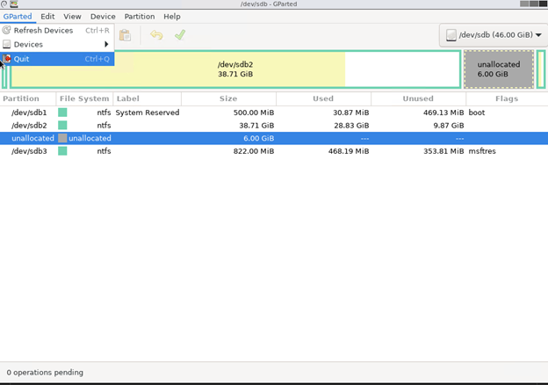The width and height of the screenshot is (548, 385).
Task: Select Refresh Devices from GParted menu
Action: (x=57, y=31)
